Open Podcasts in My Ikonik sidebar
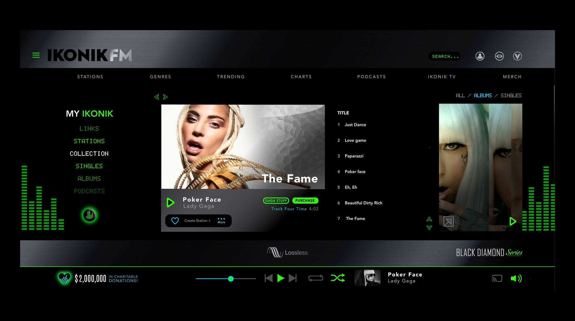This screenshot has width=575, height=321. click(89, 191)
